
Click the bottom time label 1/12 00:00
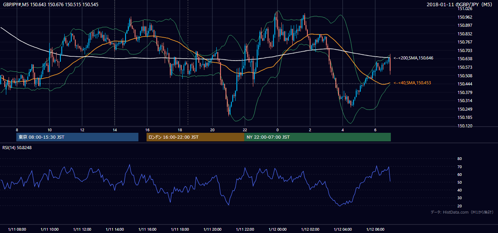[x=277, y=230]
